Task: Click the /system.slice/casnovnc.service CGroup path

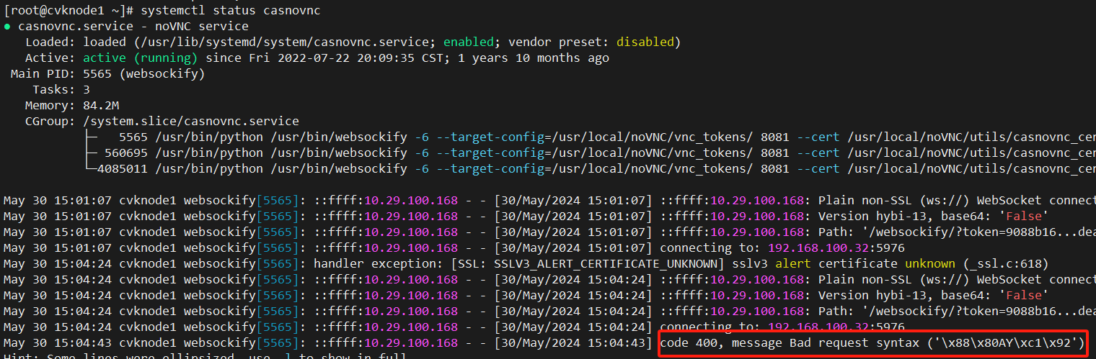Action: coord(191,121)
